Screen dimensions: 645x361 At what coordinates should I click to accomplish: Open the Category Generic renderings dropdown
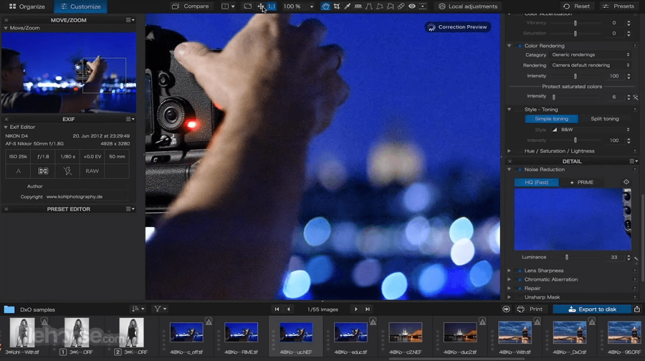[590, 55]
